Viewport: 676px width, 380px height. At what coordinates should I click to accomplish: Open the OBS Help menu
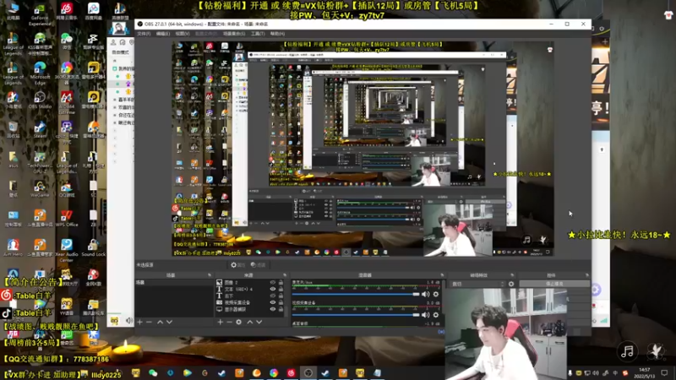coord(277,34)
